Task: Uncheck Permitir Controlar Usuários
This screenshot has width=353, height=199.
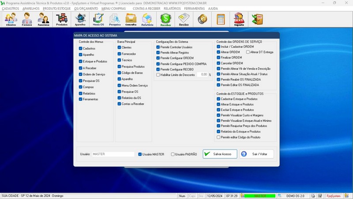Action: [x=158, y=47]
